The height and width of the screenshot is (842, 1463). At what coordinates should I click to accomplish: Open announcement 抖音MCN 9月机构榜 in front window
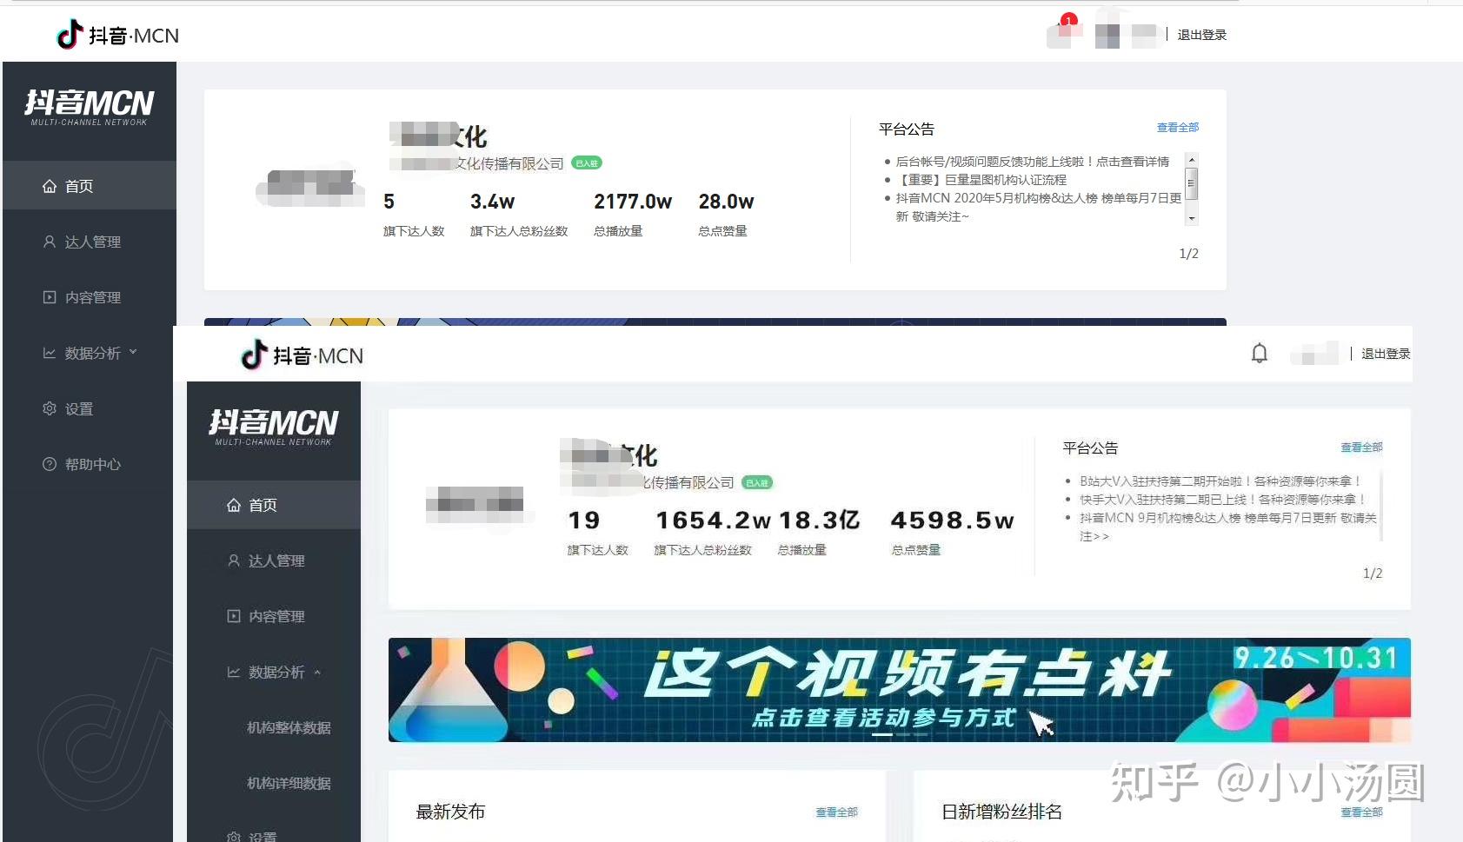[x=1228, y=527]
